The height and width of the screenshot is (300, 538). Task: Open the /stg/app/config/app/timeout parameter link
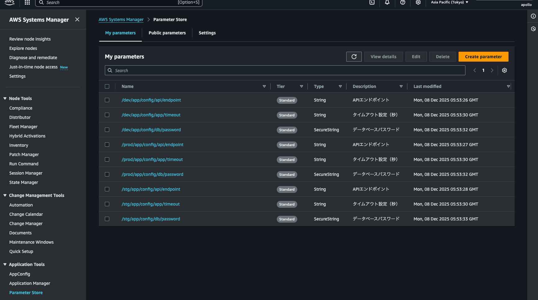coord(150,204)
